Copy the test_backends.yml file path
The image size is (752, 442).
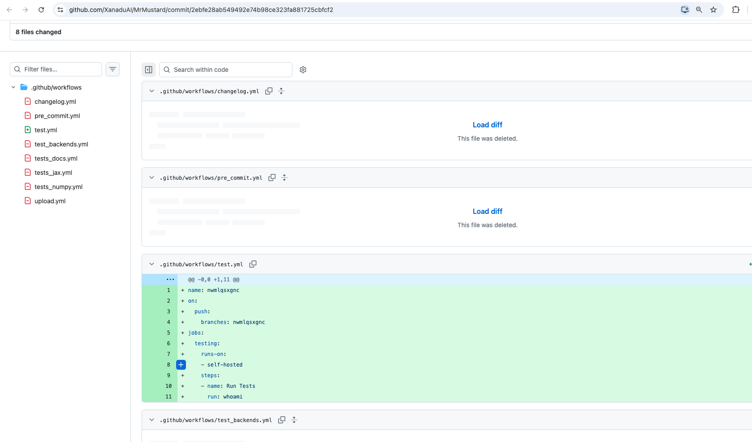282,420
